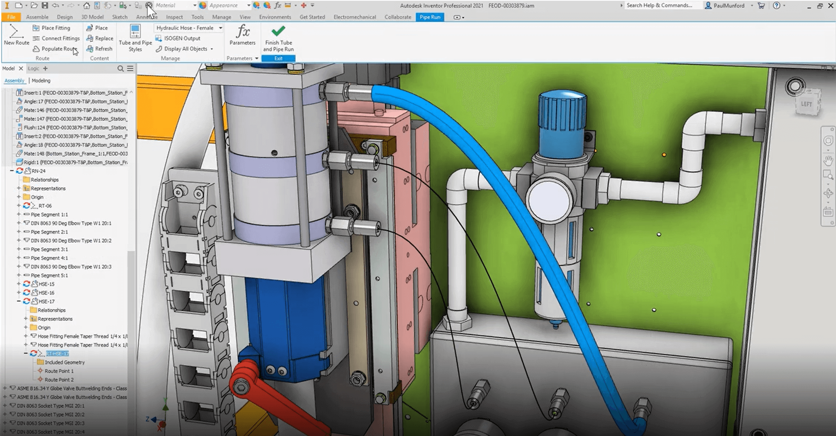836x436 pixels.
Task: Switch to the Modeling browser tab
Action: pyautogui.click(x=41, y=81)
